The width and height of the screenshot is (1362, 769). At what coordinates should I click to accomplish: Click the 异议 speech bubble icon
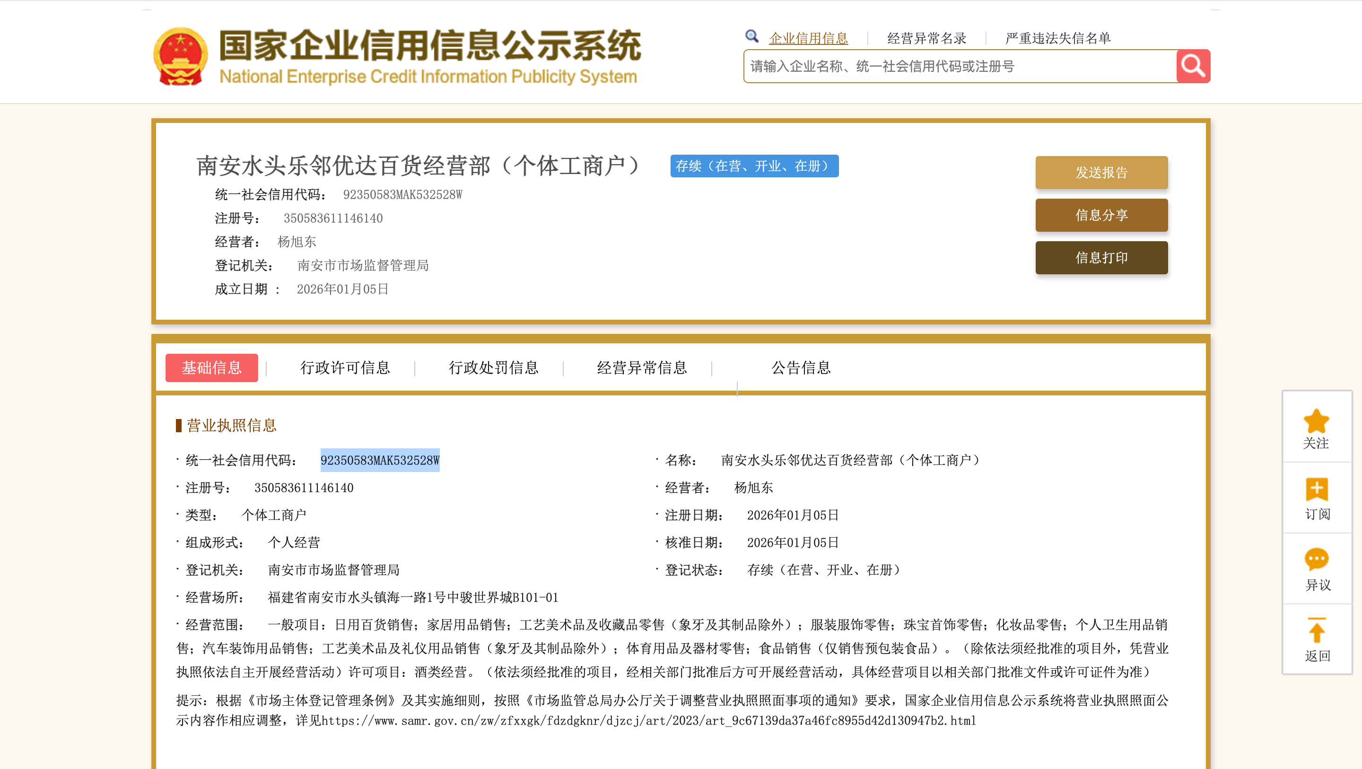click(1316, 559)
